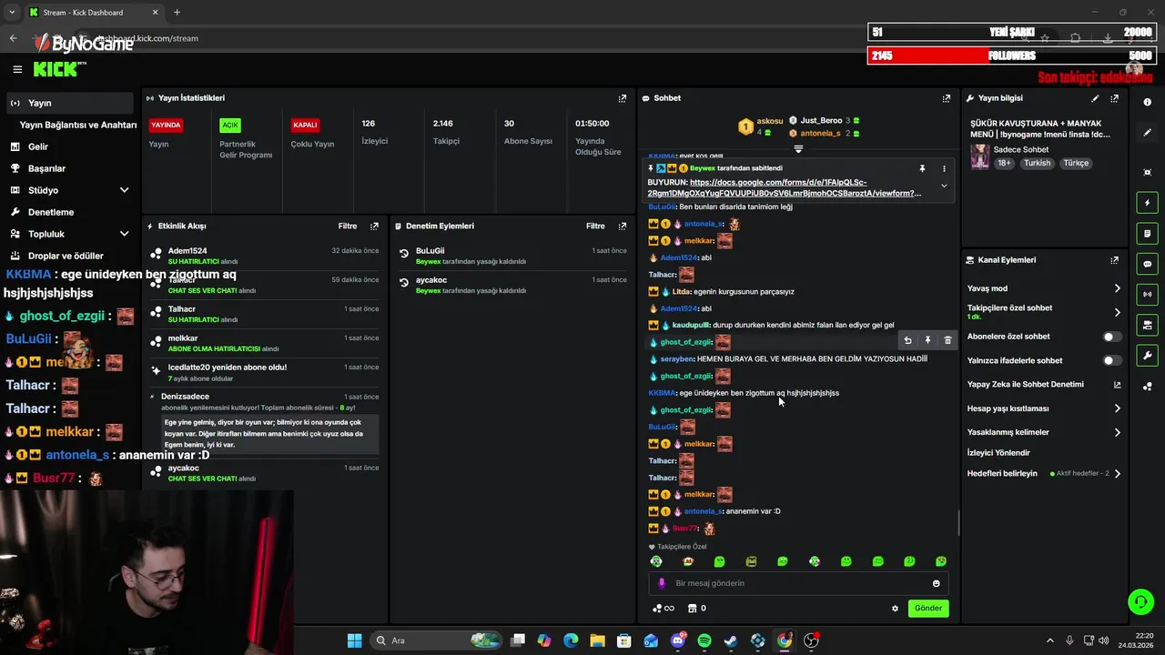The image size is (1165, 655).
Task: Pop out the Kanal Eylemleri panel
Action: point(1115,260)
